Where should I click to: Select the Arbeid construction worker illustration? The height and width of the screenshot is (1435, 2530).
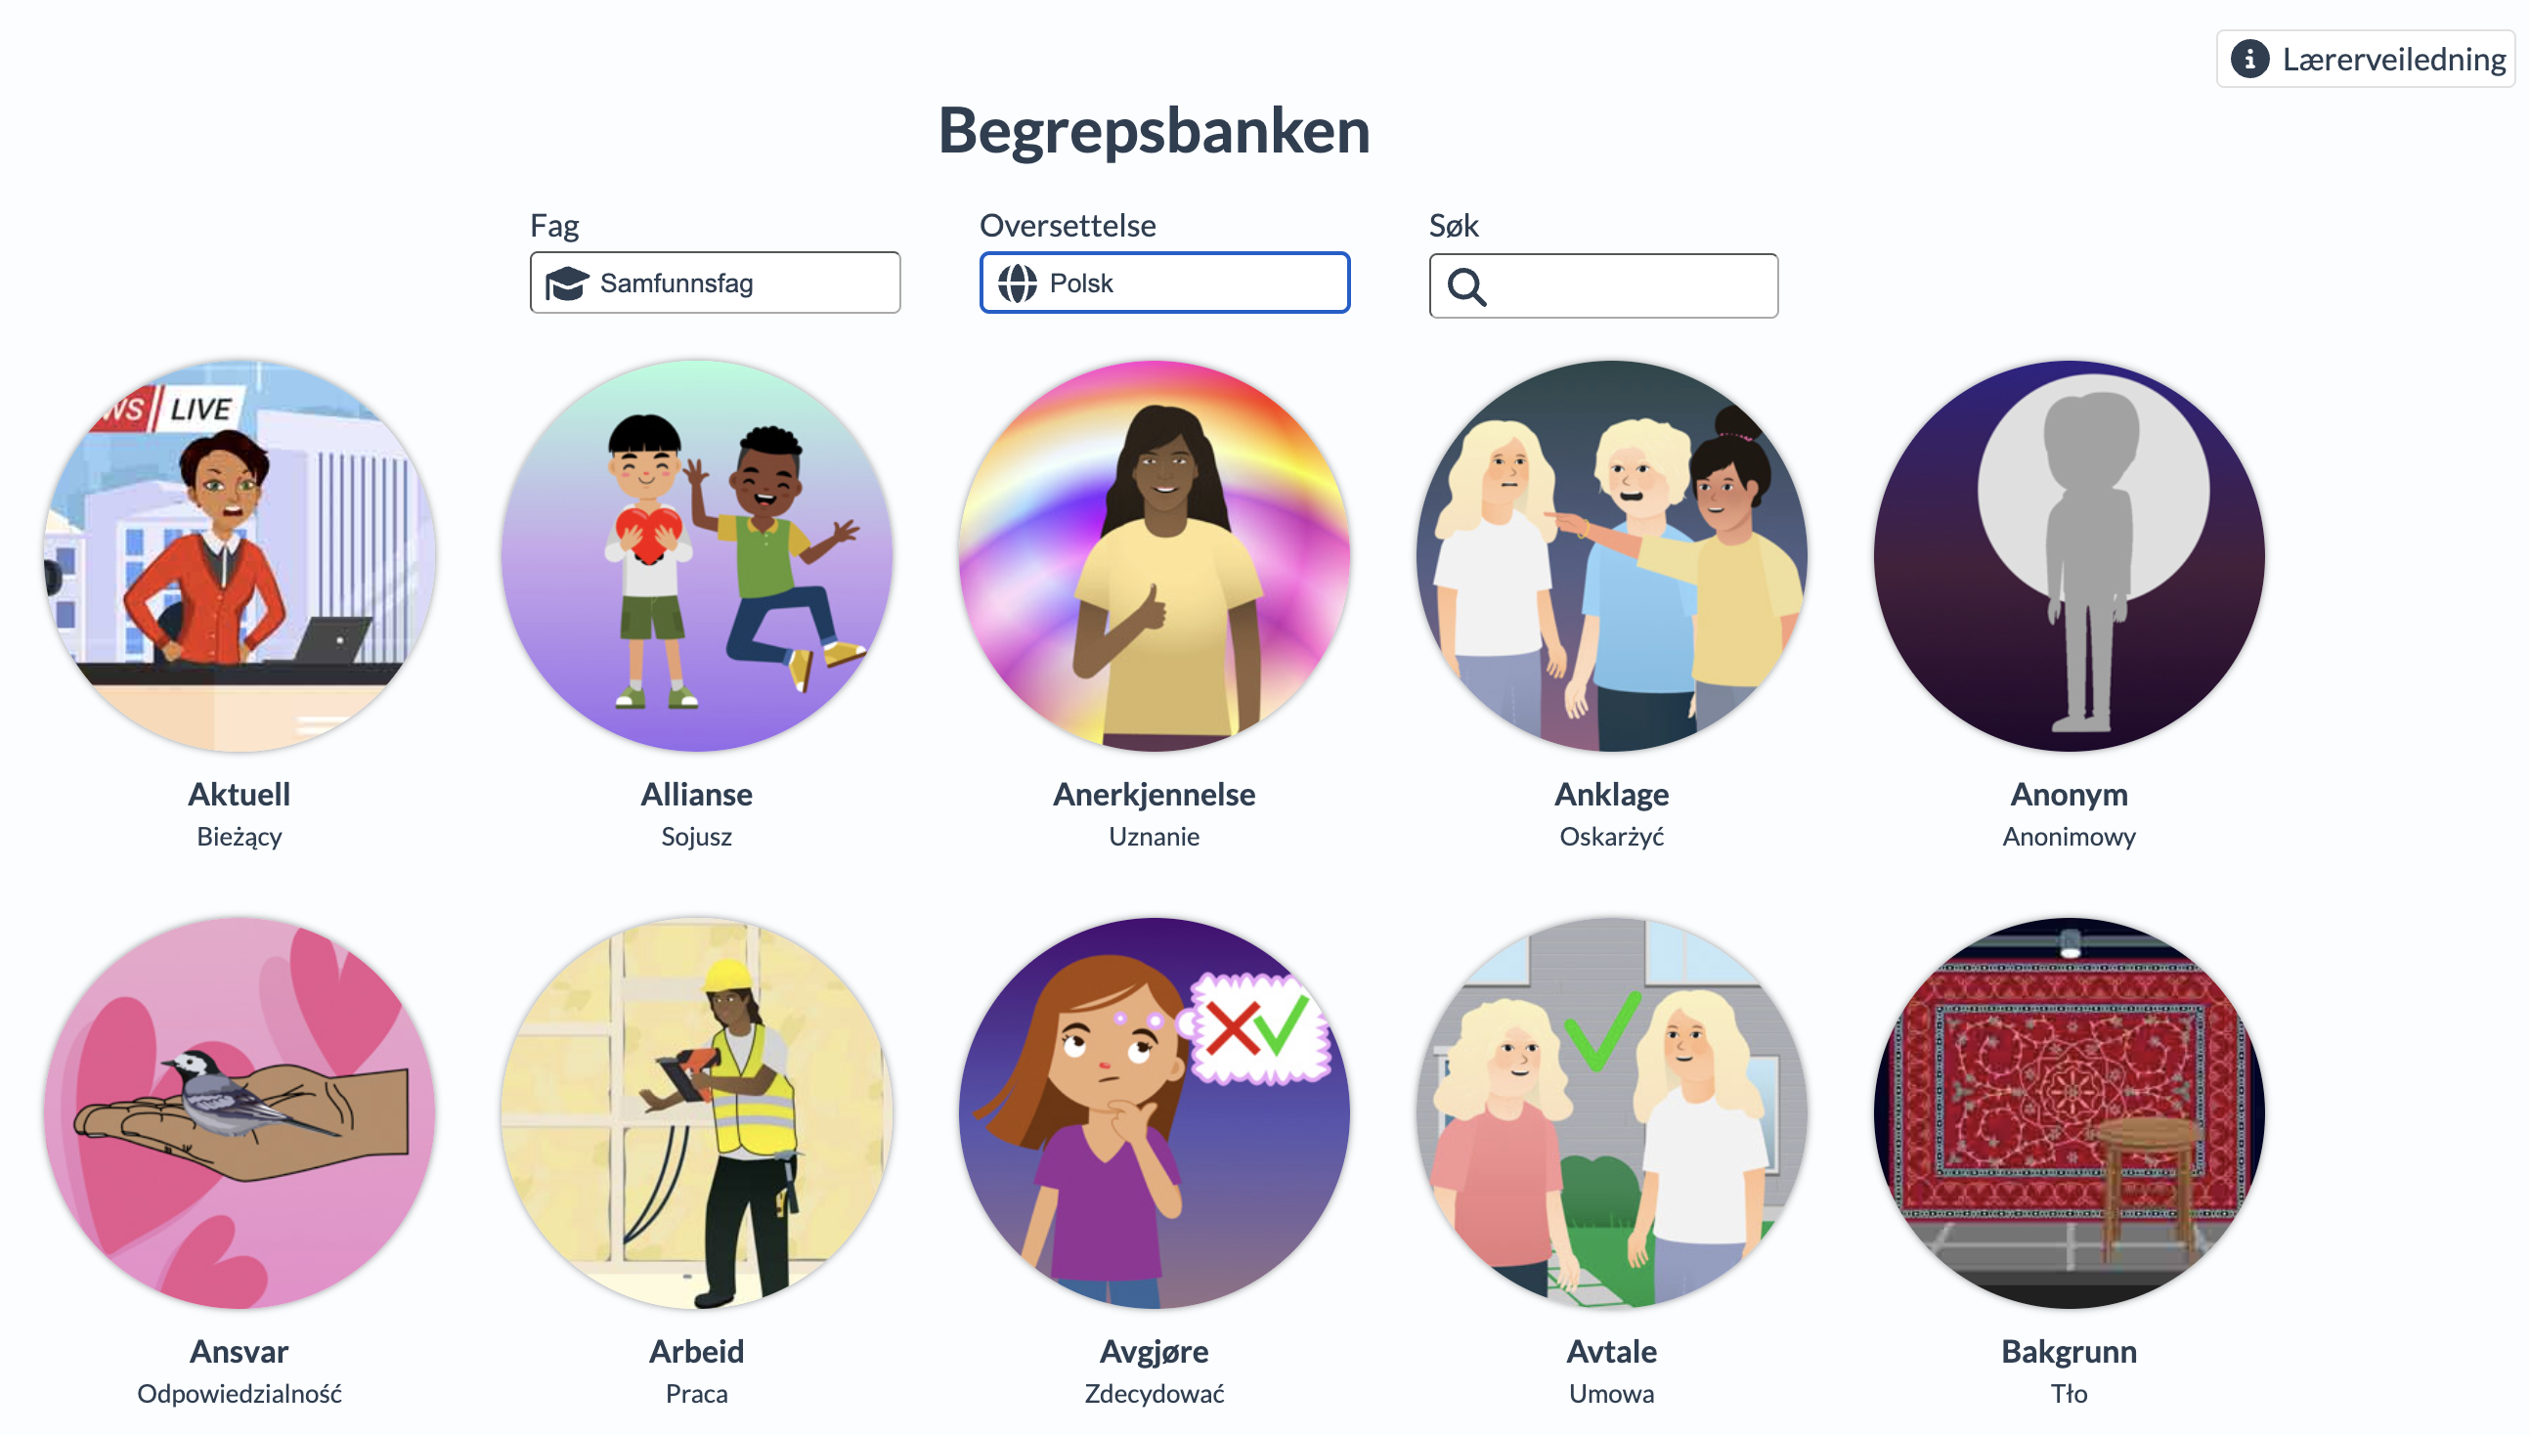(x=697, y=1113)
